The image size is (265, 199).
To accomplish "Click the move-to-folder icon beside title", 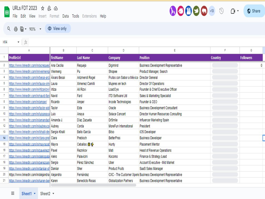I will tap(49, 8).
